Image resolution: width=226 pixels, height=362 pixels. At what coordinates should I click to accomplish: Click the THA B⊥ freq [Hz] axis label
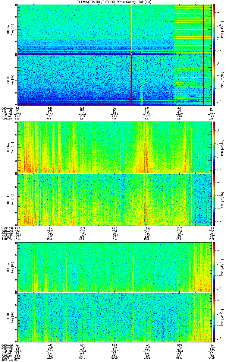(10, 29)
